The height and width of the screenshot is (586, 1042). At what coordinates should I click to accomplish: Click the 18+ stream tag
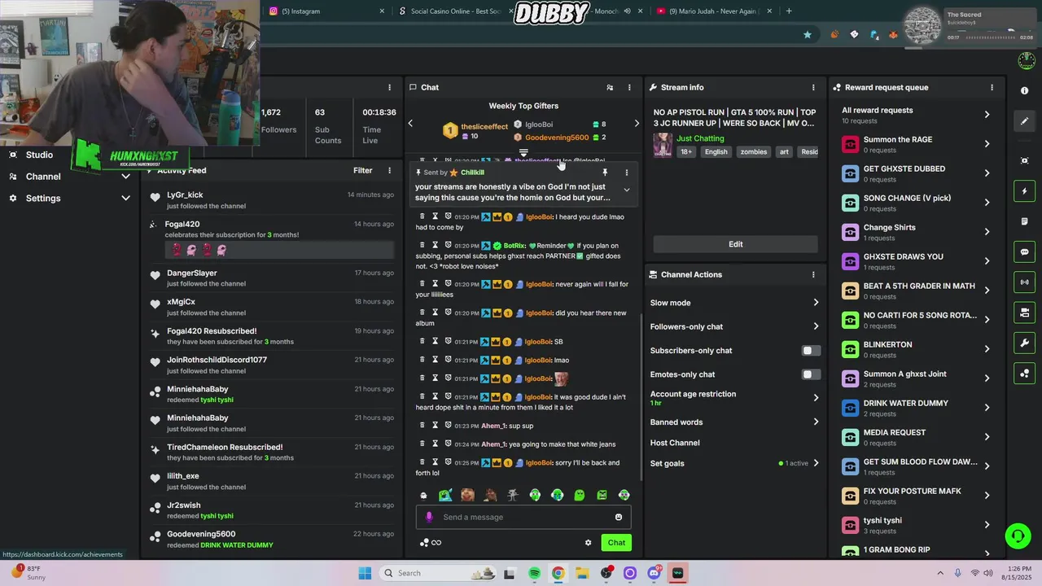686,152
